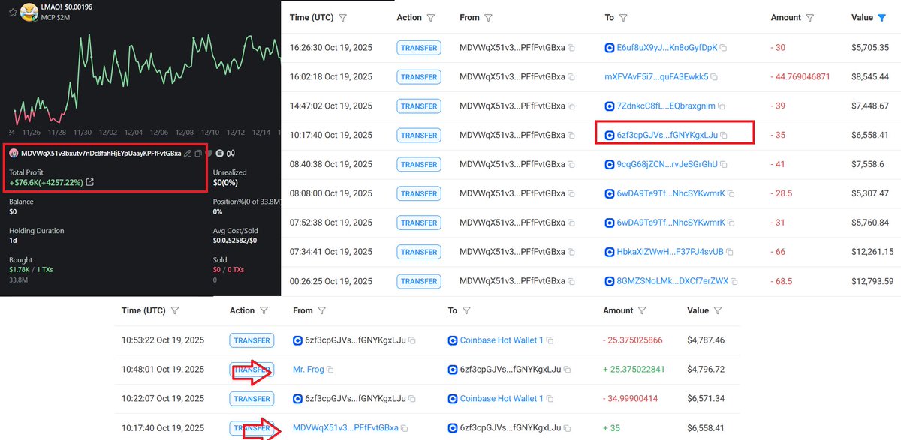Click the candlestick icon beside the wallet address
The image size is (901, 440).
pyautogui.click(x=232, y=153)
